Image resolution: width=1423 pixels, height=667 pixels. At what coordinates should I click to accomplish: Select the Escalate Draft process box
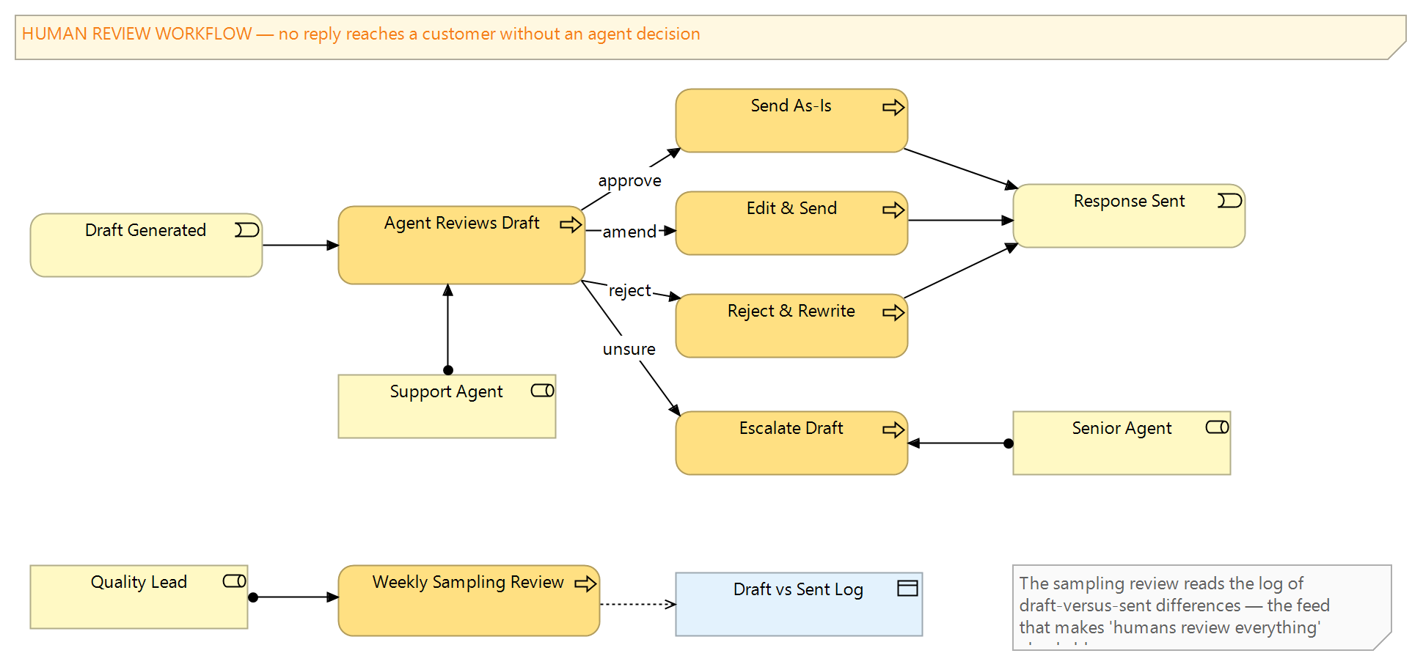(792, 443)
